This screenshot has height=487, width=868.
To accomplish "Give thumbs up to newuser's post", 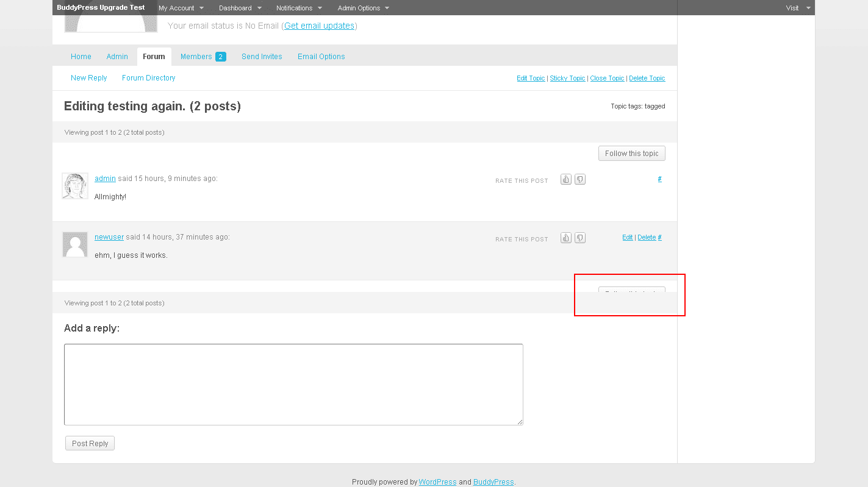I will pos(566,238).
